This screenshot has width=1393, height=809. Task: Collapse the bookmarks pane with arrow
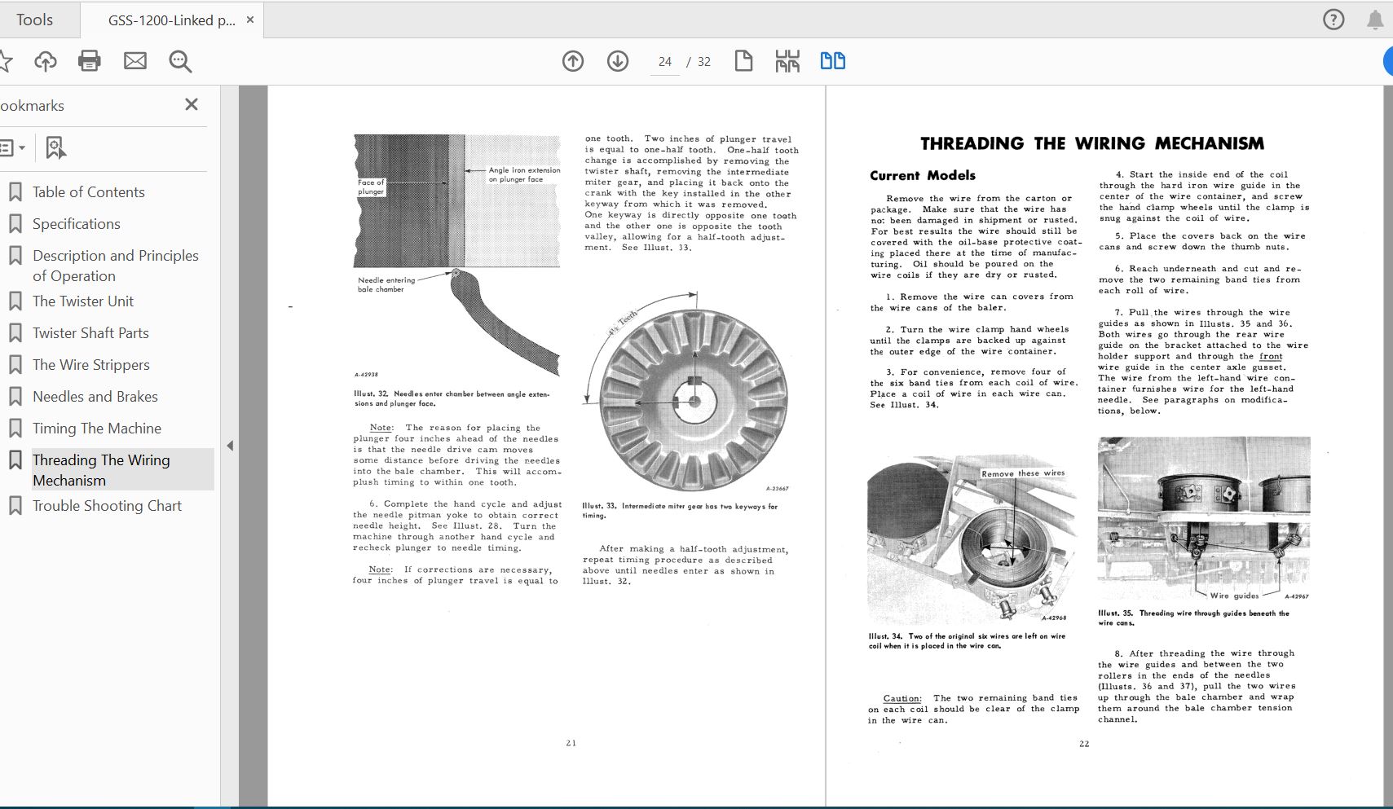[x=230, y=446]
